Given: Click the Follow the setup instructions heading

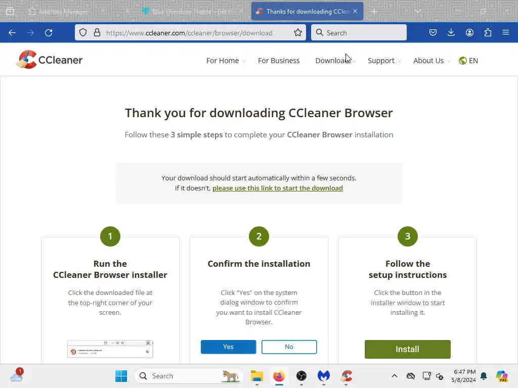Looking at the screenshot, I should click(x=408, y=269).
